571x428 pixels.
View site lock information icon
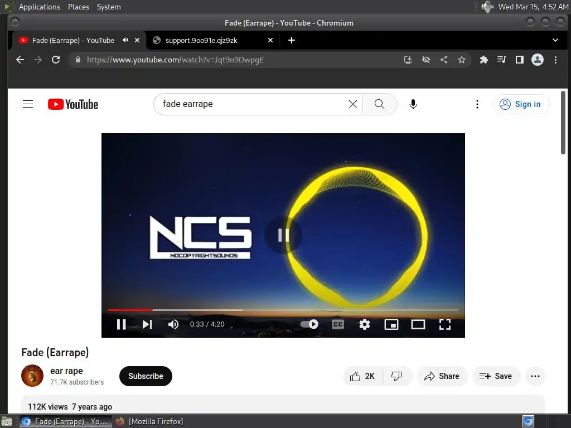pos(78,60)
